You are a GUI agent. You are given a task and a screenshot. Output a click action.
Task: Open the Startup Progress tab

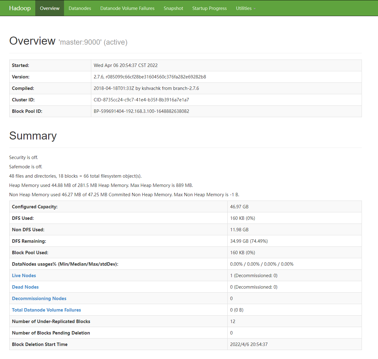(209, 8)
